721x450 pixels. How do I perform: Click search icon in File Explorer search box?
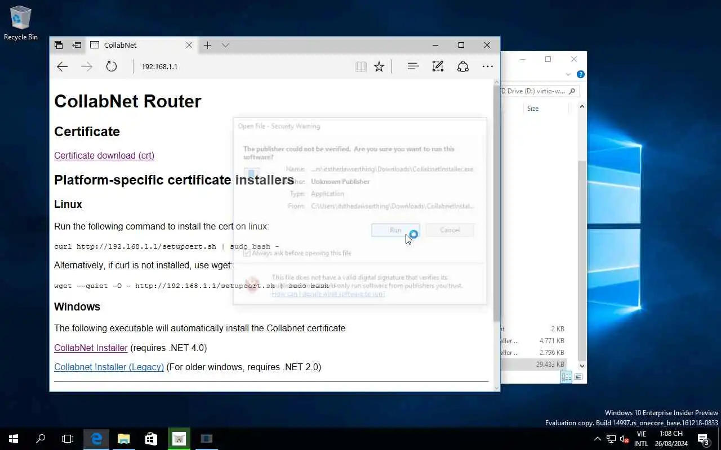point(572,91)
